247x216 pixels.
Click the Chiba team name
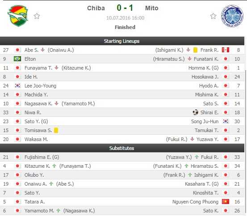tap(96, 8)
